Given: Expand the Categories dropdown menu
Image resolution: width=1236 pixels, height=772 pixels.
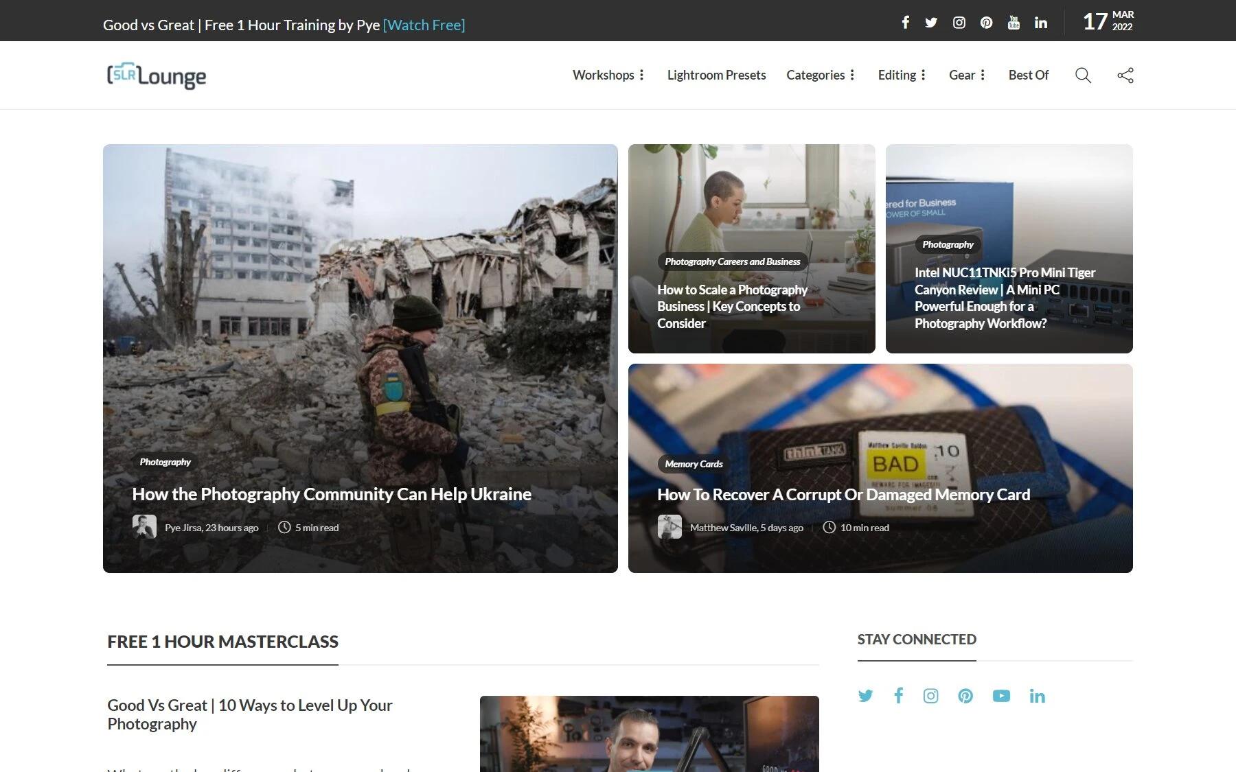Looking at the screenshot, I should click(821, 75).
